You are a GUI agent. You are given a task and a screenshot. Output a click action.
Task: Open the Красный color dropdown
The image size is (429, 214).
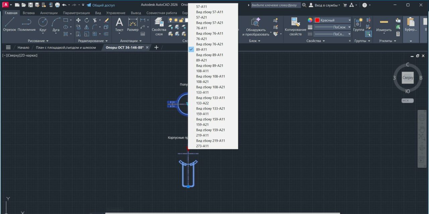point(349,20)
